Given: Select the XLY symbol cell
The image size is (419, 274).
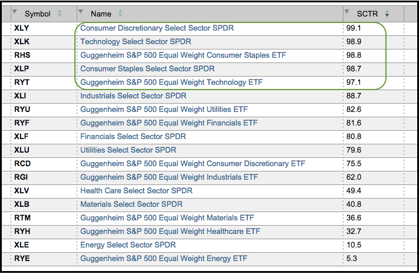Looking at the screenshot, I should click(x=21, y=28).
